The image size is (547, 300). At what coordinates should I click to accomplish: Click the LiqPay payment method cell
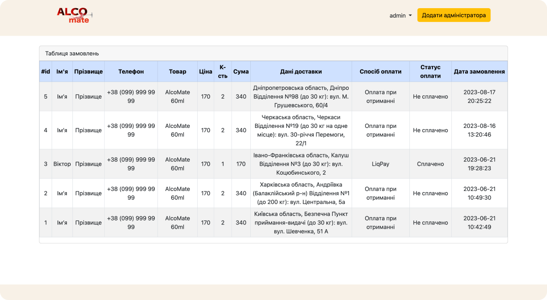pyautogui.click(x=381, y=164)
